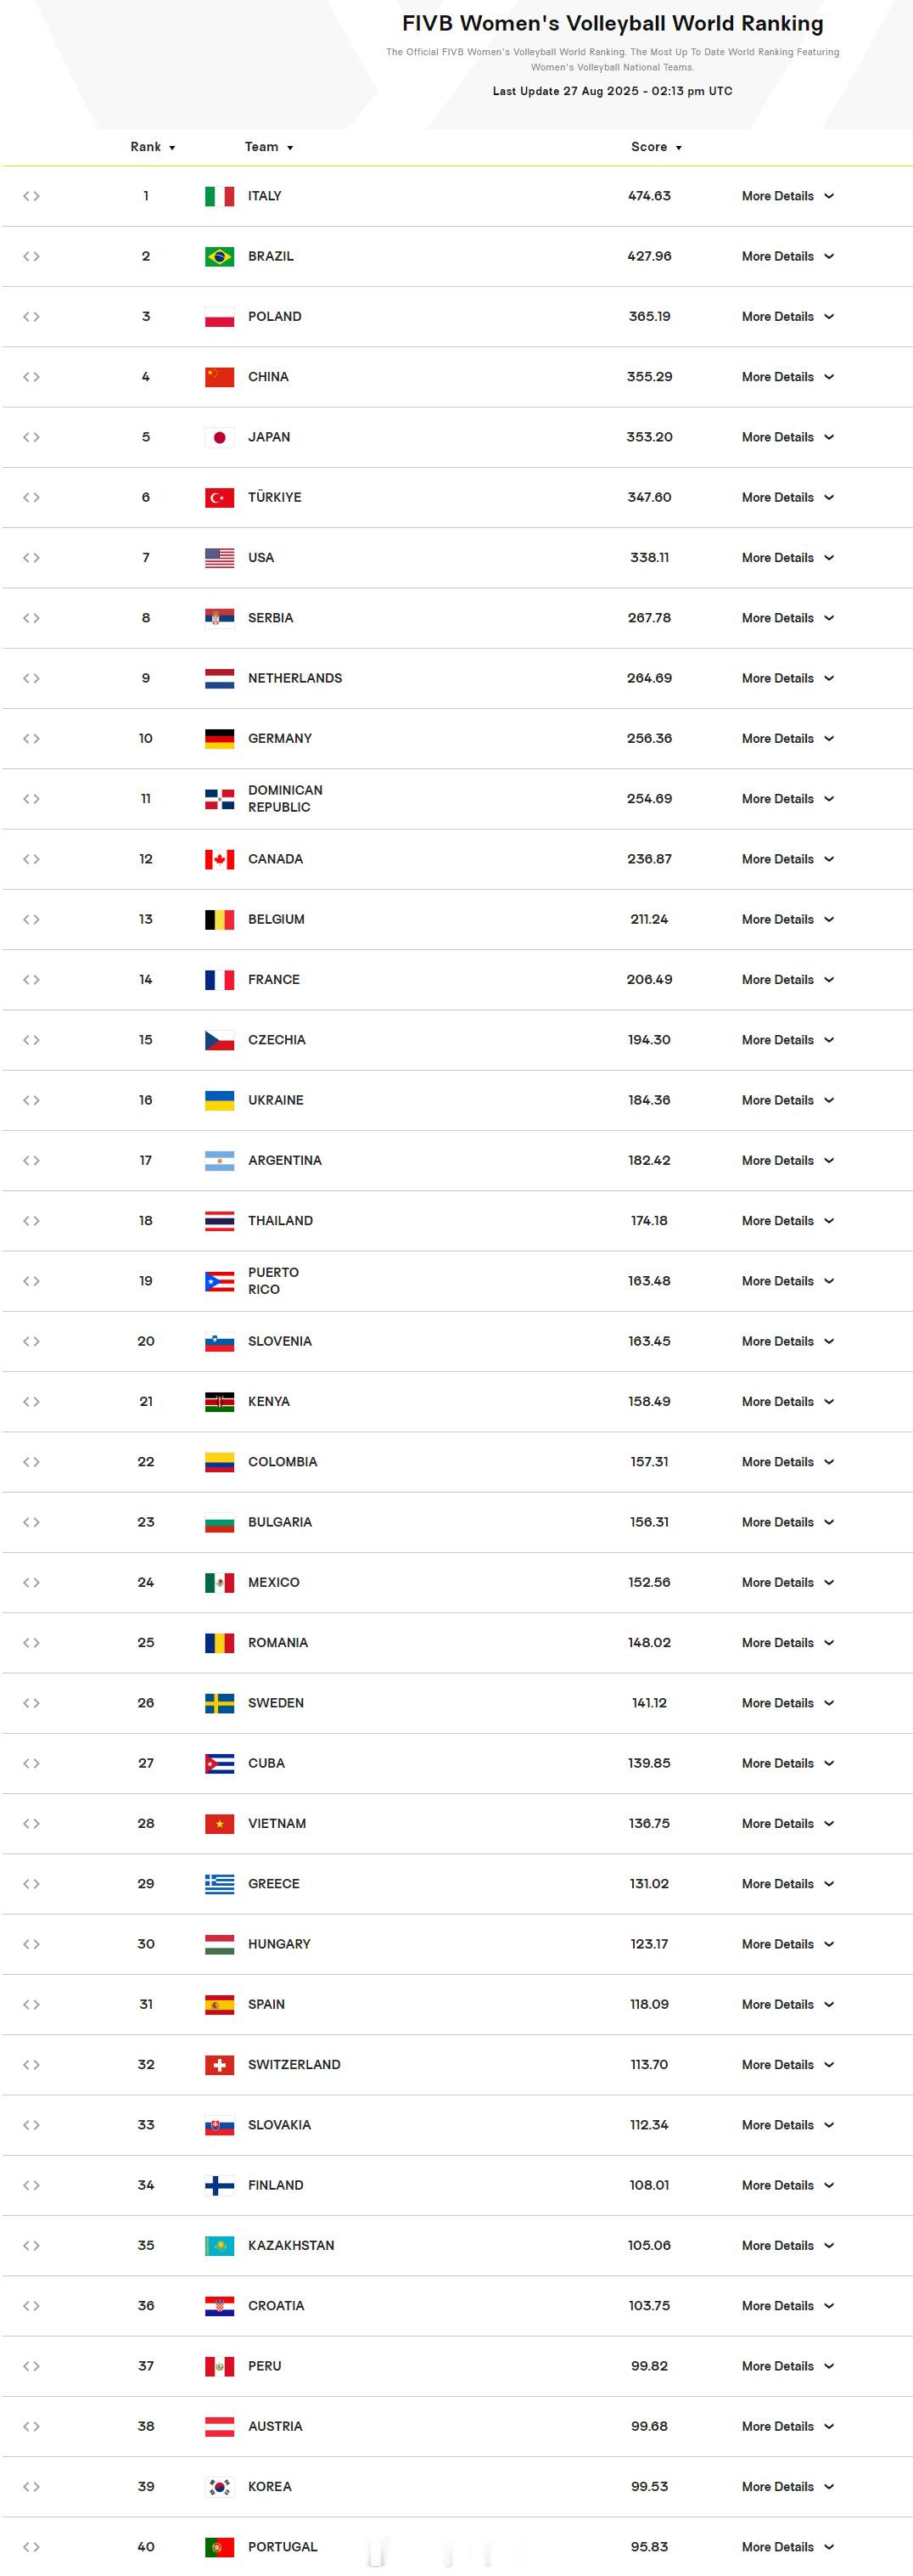Click the Kenya flag icon
This screenshot has height=2576, width=913.
click(x=220, y=1401)
